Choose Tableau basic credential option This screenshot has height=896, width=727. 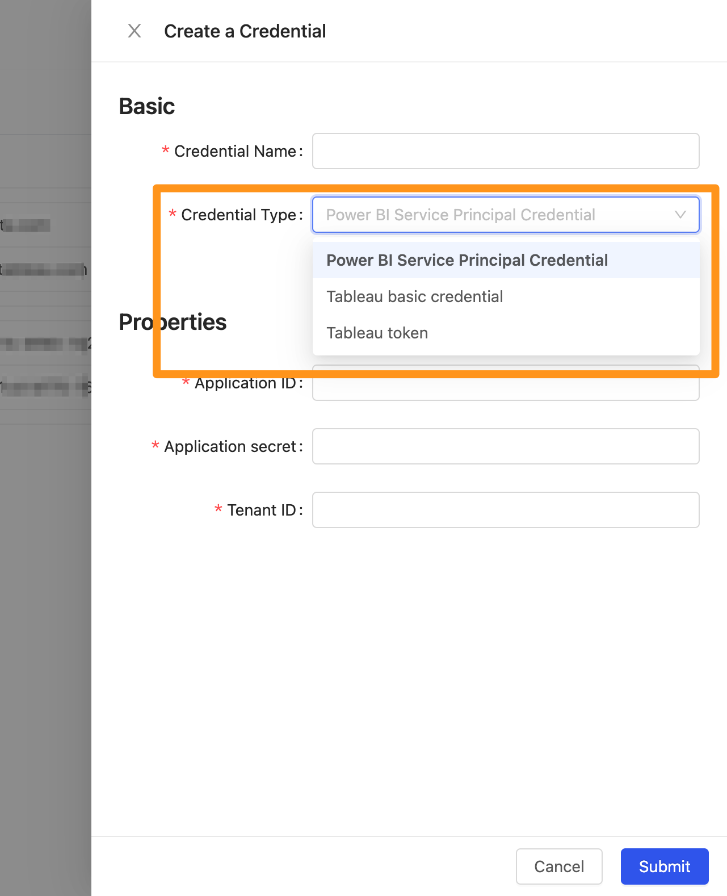506,296
